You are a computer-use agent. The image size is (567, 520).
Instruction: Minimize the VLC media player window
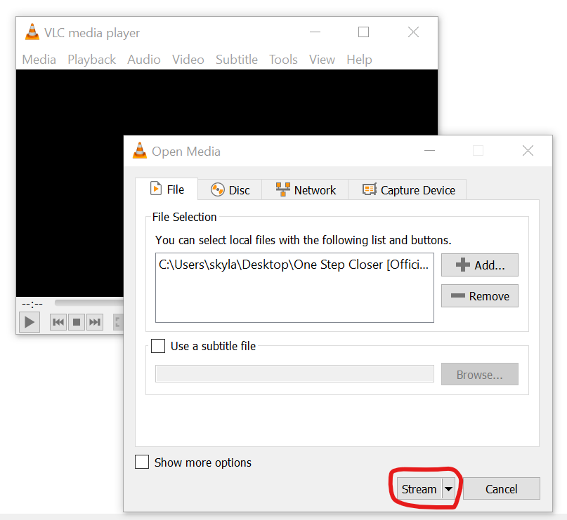315,32
